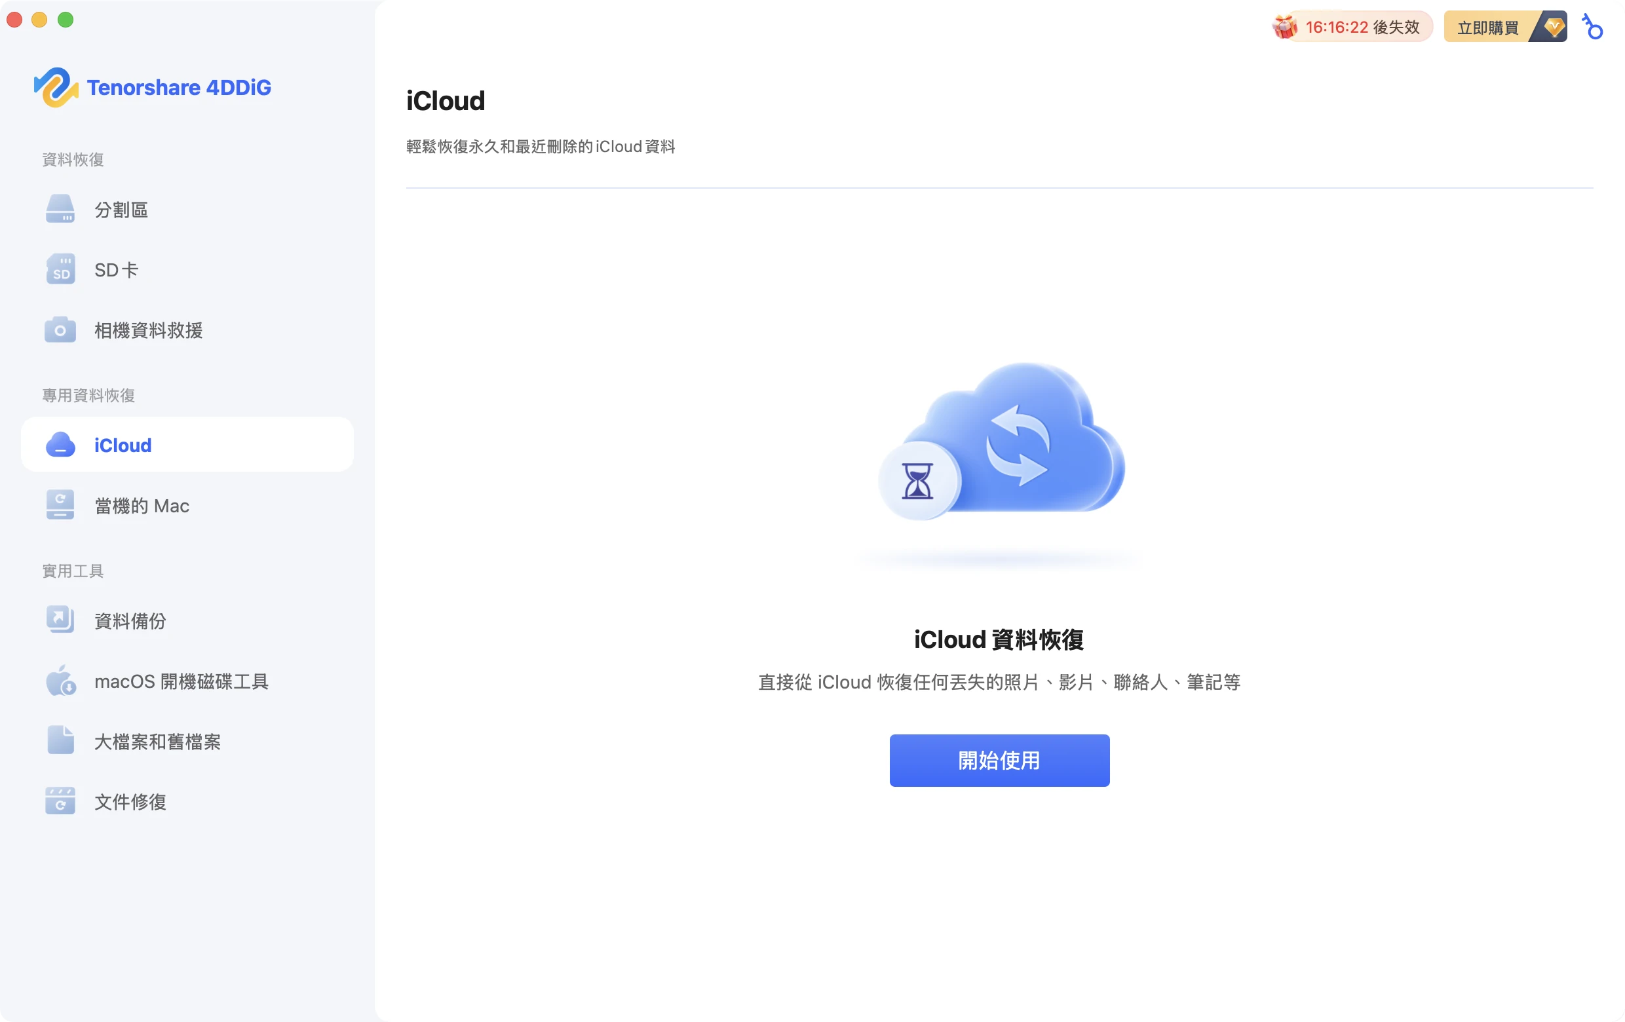The height and width of the screenshot is (1022, 1625).
Task: Select the iCloud sidebar item
Action: 187,445
